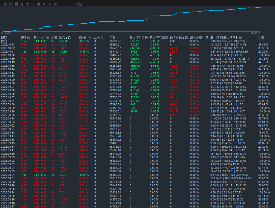The height and width of the screenshot is (208, 275).
Task: Select the 日 daily tab
Action: (x=11, y=4)
